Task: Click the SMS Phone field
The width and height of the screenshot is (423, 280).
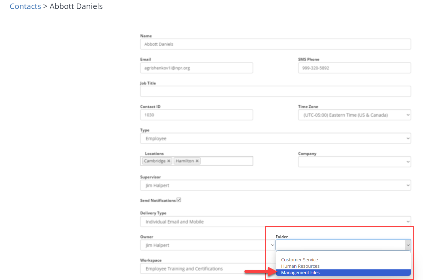Action: (x=354, y=68)
